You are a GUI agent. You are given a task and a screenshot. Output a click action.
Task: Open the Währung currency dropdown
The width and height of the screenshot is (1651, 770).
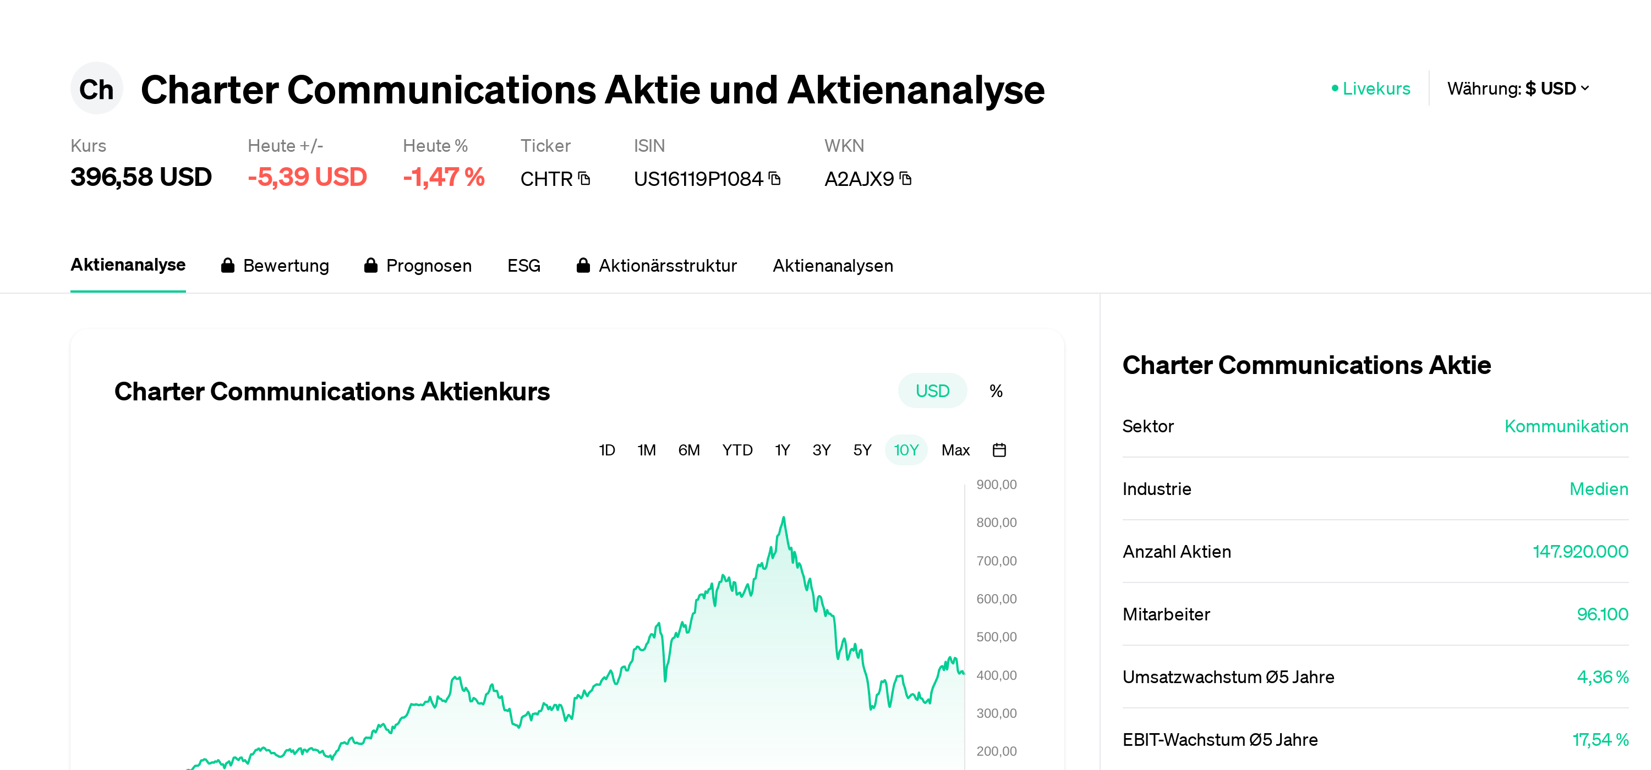[x=1517, y=89]
